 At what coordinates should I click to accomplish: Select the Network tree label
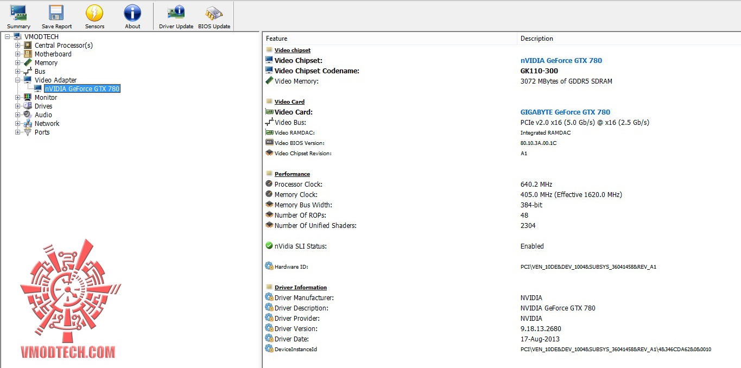point(47,123)
